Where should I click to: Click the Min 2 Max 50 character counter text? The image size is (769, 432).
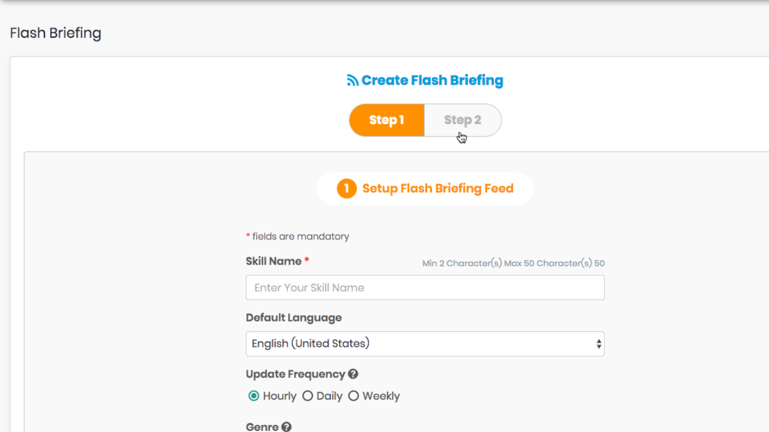point(514,263)
